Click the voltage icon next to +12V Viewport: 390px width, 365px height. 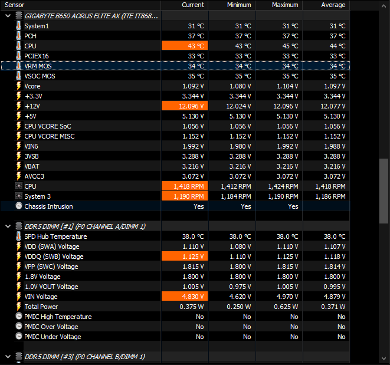tap(18, 106)
